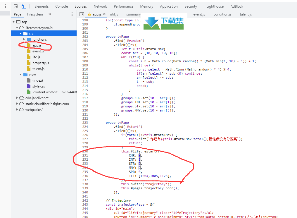The height and width of the screenshot is (218, 297).
Task: Add a breakpoint at line 238
Action: pos(85,184)
